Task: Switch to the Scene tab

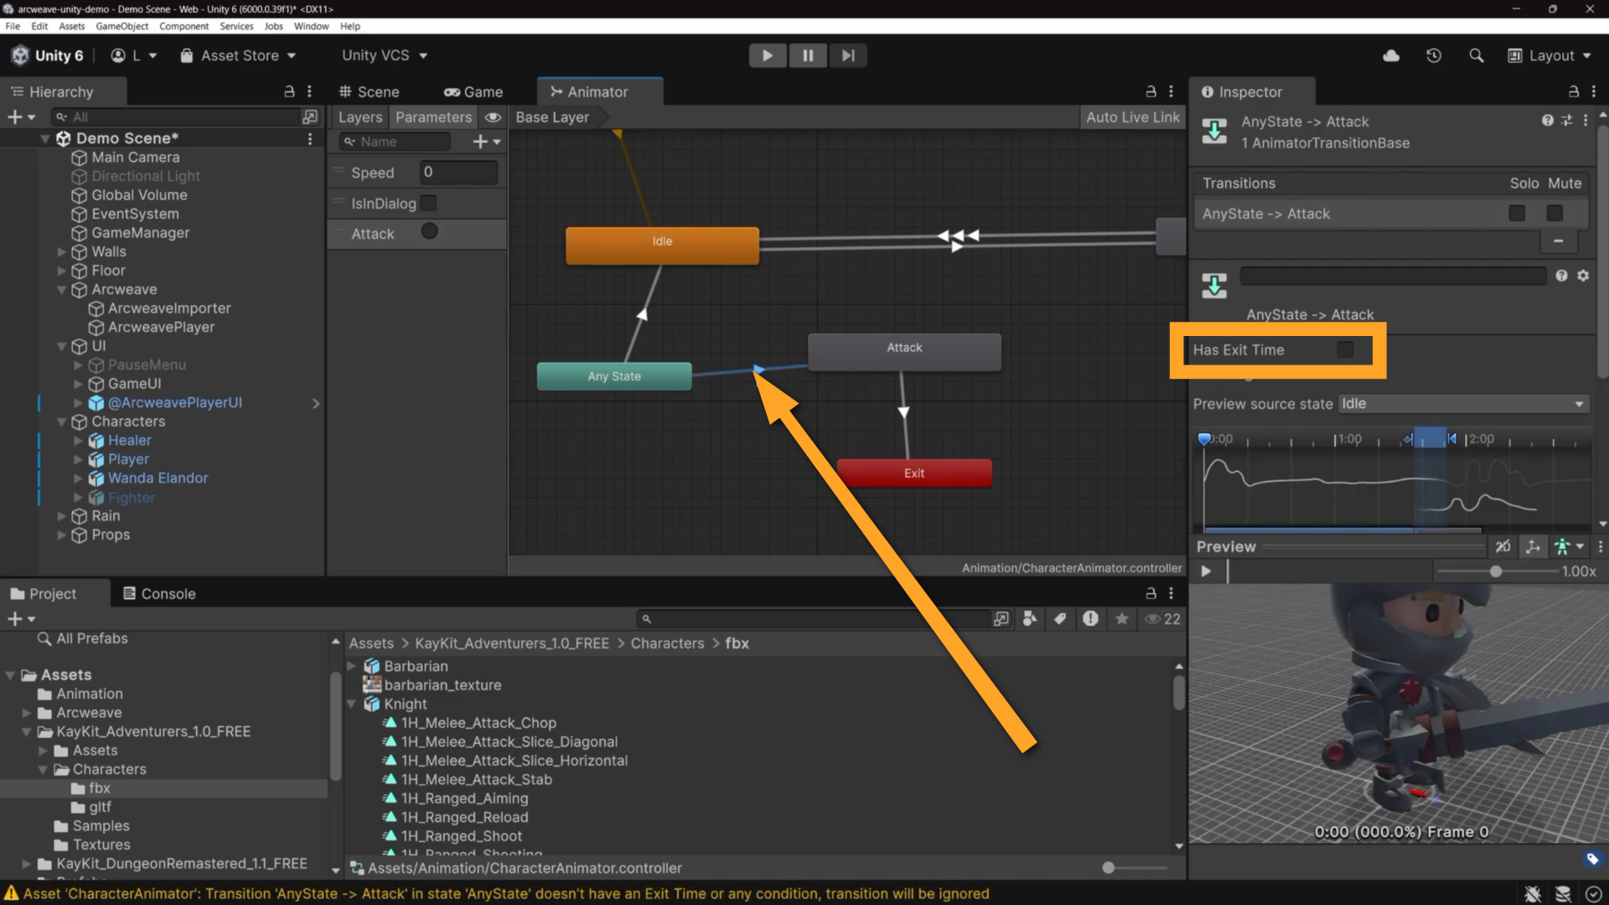Action: [x=369, y=91]
